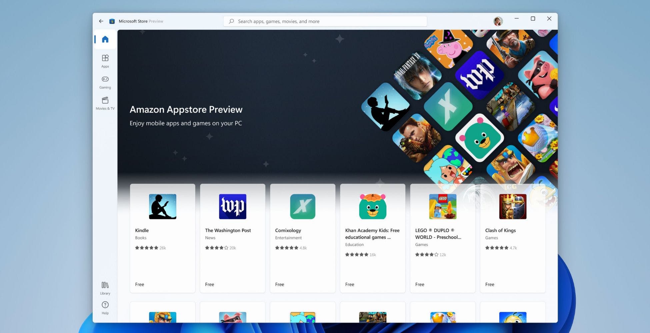Screen dimensions: 650x333
Task: Click the Kindle star rating
Action: (147, 248)
